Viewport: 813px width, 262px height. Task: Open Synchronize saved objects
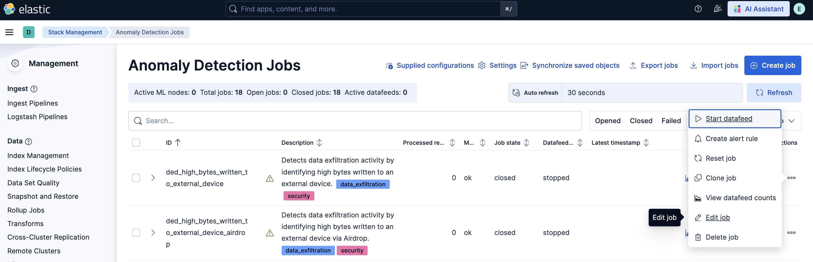[575, 65]
